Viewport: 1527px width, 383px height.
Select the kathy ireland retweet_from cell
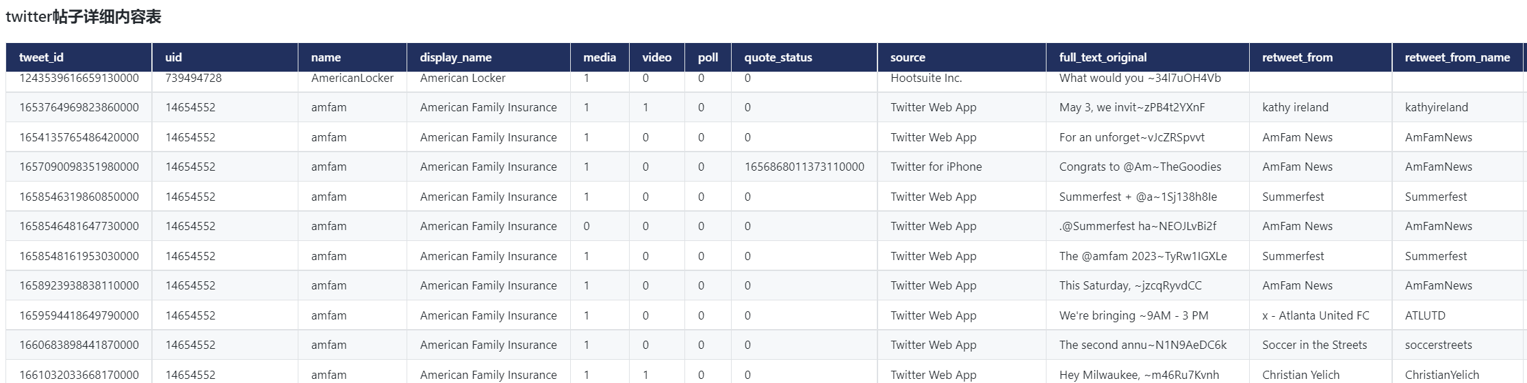tap(1295, 107)
